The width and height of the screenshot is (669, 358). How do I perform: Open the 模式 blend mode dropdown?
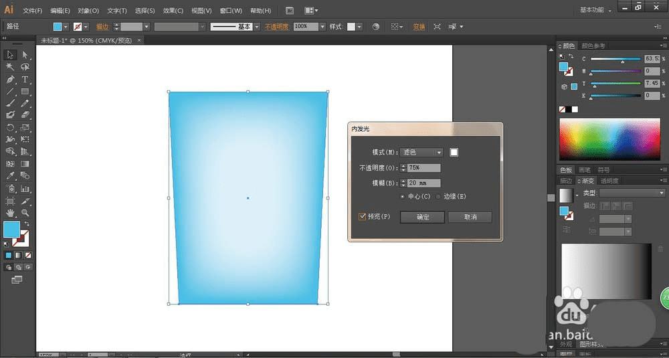[421, 153]
